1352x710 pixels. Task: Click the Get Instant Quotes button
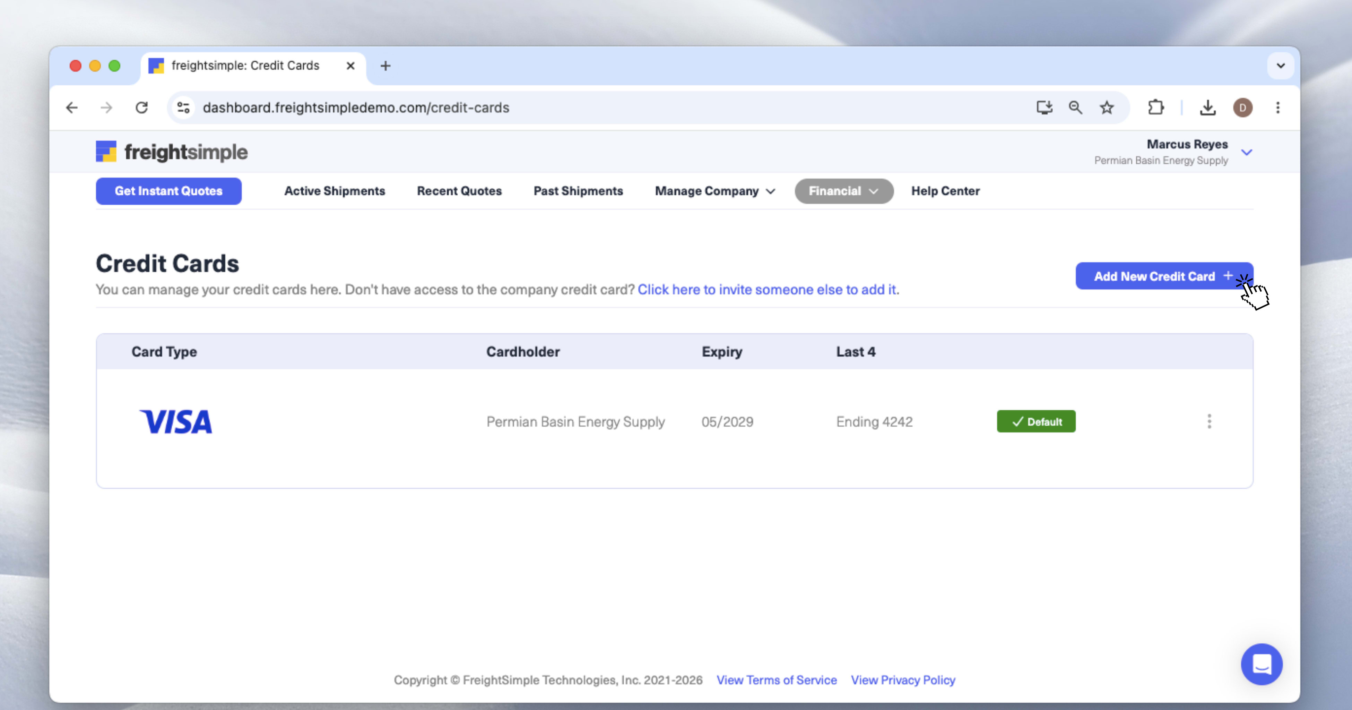(x=168, y=191)
